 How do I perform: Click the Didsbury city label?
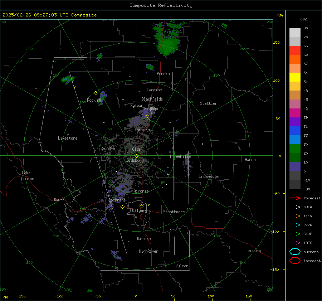(x=135, y=160)
